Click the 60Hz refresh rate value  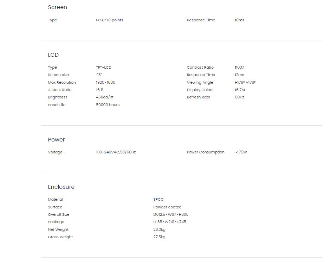point(239,97)
